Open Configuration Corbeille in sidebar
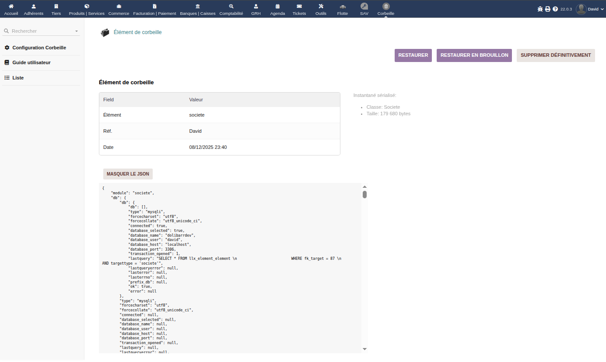606x362 pixels. pyautogui.click(x=39, y=48)
